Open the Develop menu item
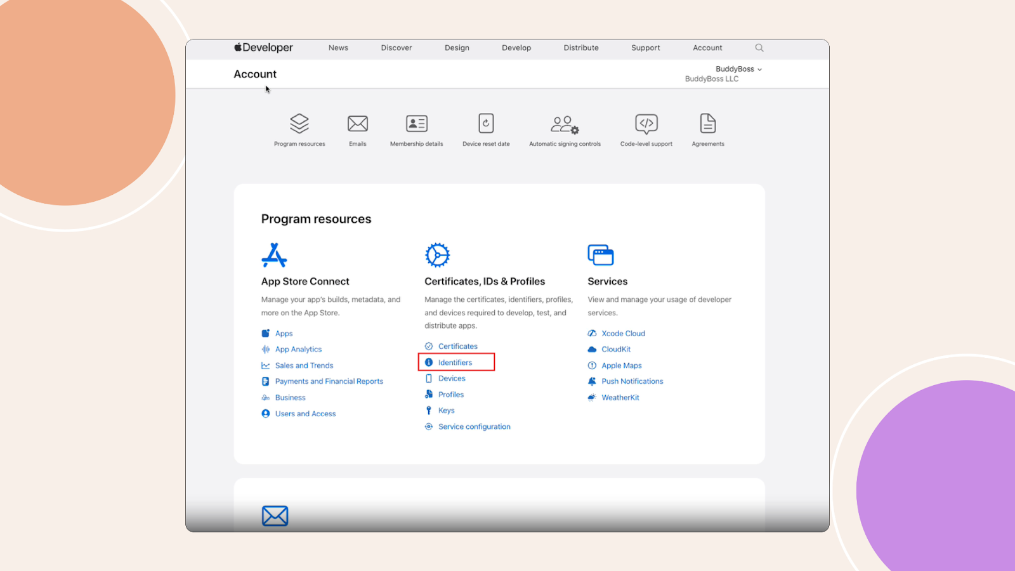 click(516, 48)
